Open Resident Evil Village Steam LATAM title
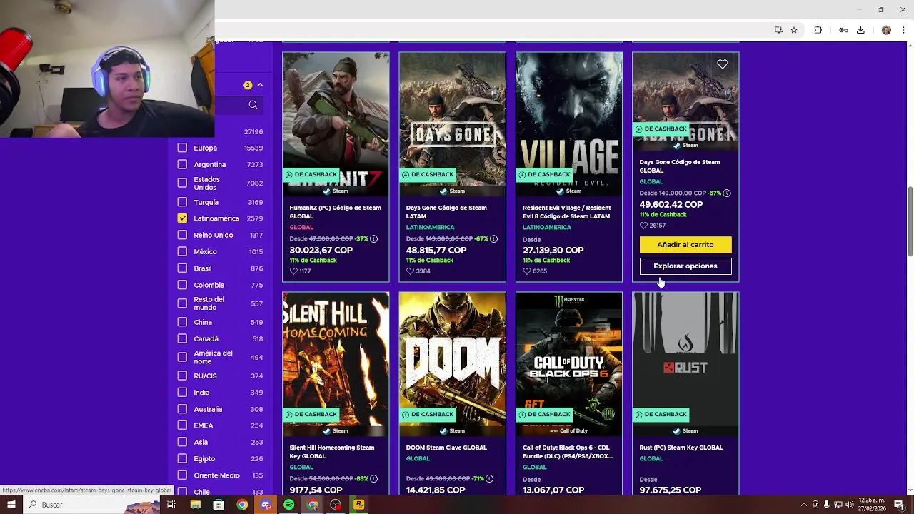Viewport: 914px width, 514px height. tap(566, 212)
